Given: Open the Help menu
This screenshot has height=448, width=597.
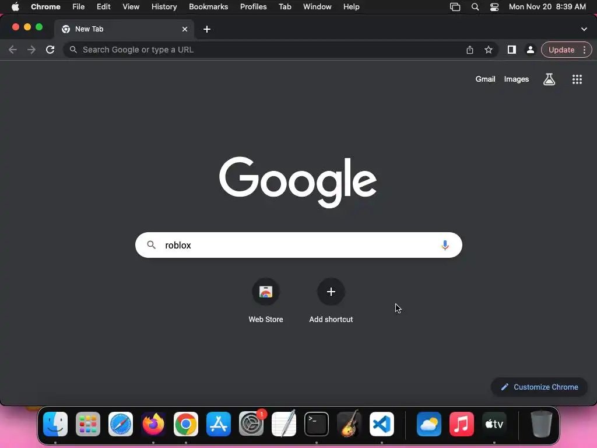Looking at the screenshot, I should pos(351,7).
